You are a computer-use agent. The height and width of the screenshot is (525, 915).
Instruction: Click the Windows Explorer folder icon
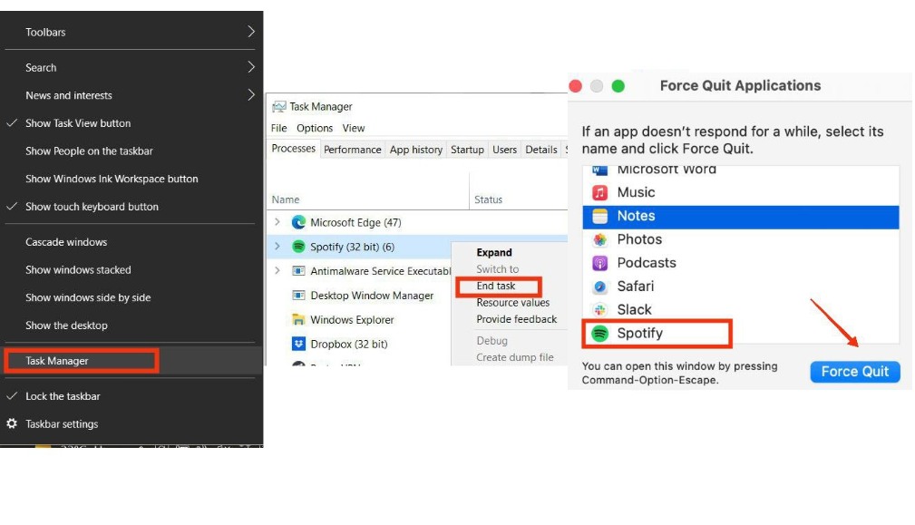[x=298, y=320]
